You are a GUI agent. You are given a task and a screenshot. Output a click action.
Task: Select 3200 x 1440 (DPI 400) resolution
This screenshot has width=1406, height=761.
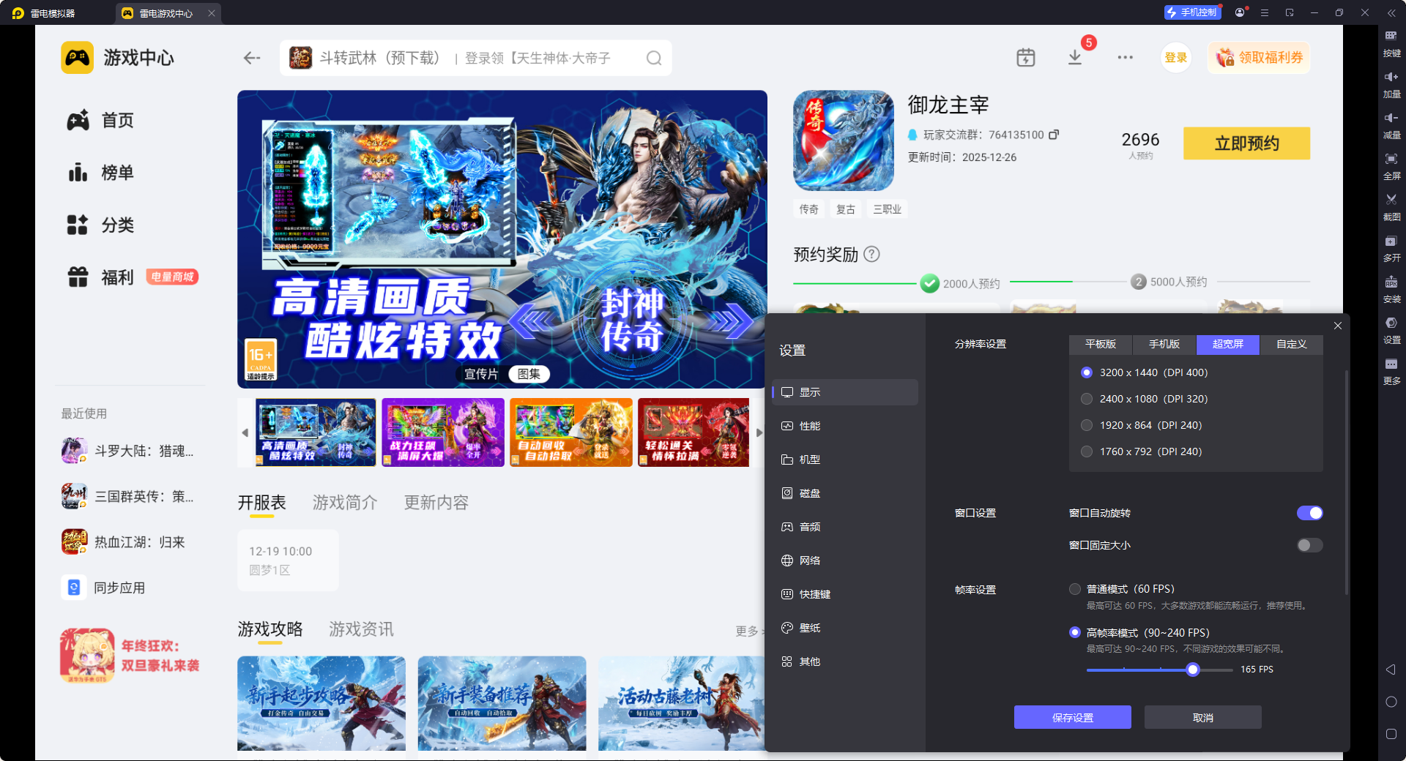(1087, 372)
